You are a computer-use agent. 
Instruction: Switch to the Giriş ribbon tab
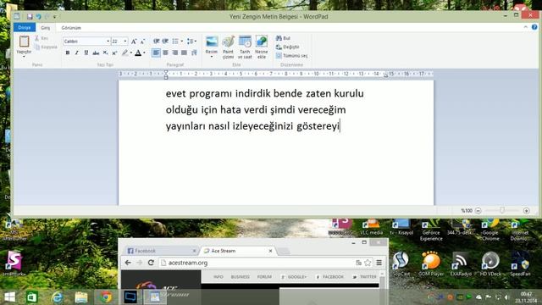coord(45,28)
